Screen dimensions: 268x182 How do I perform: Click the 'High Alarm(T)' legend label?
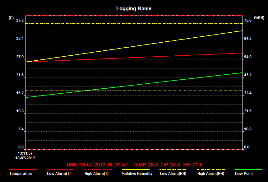click(97, 174)
